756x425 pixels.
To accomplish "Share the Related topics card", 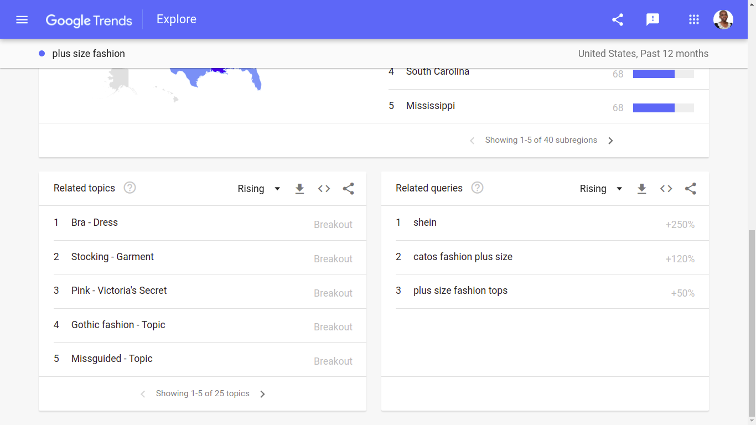I will click(348, 189).
